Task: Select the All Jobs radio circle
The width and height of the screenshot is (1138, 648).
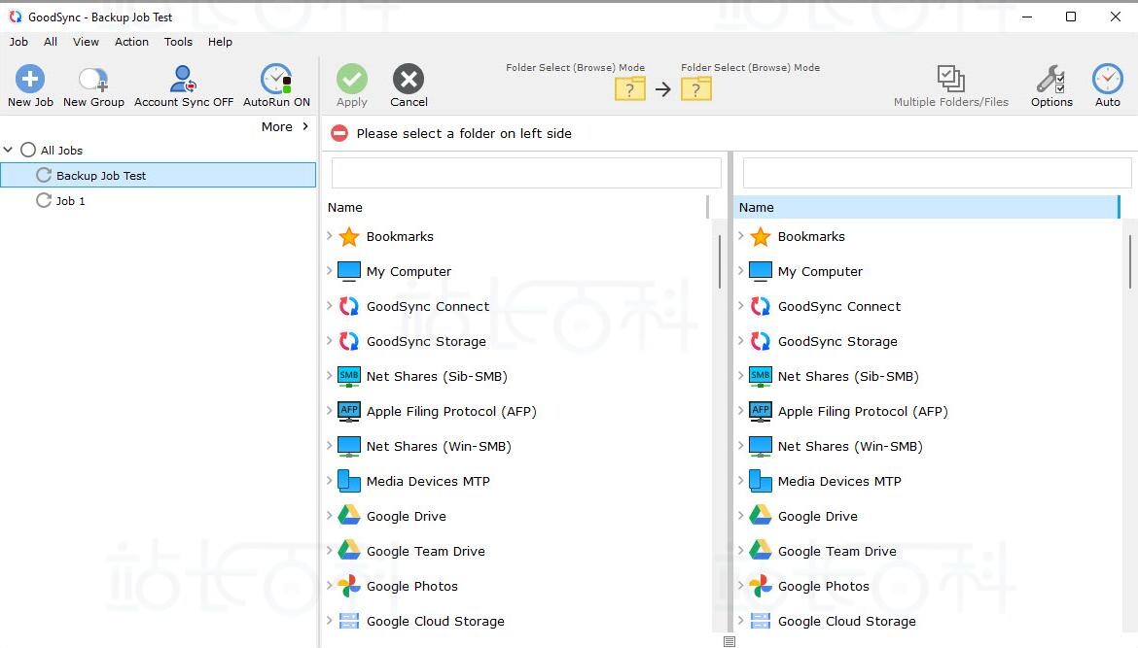Action: pos(27,150)
